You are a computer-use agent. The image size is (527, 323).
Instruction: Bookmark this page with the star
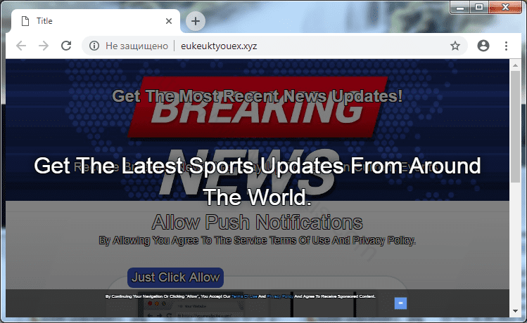455,46
